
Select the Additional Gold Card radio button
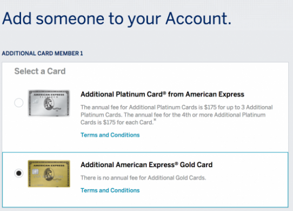tap(19, 173)
